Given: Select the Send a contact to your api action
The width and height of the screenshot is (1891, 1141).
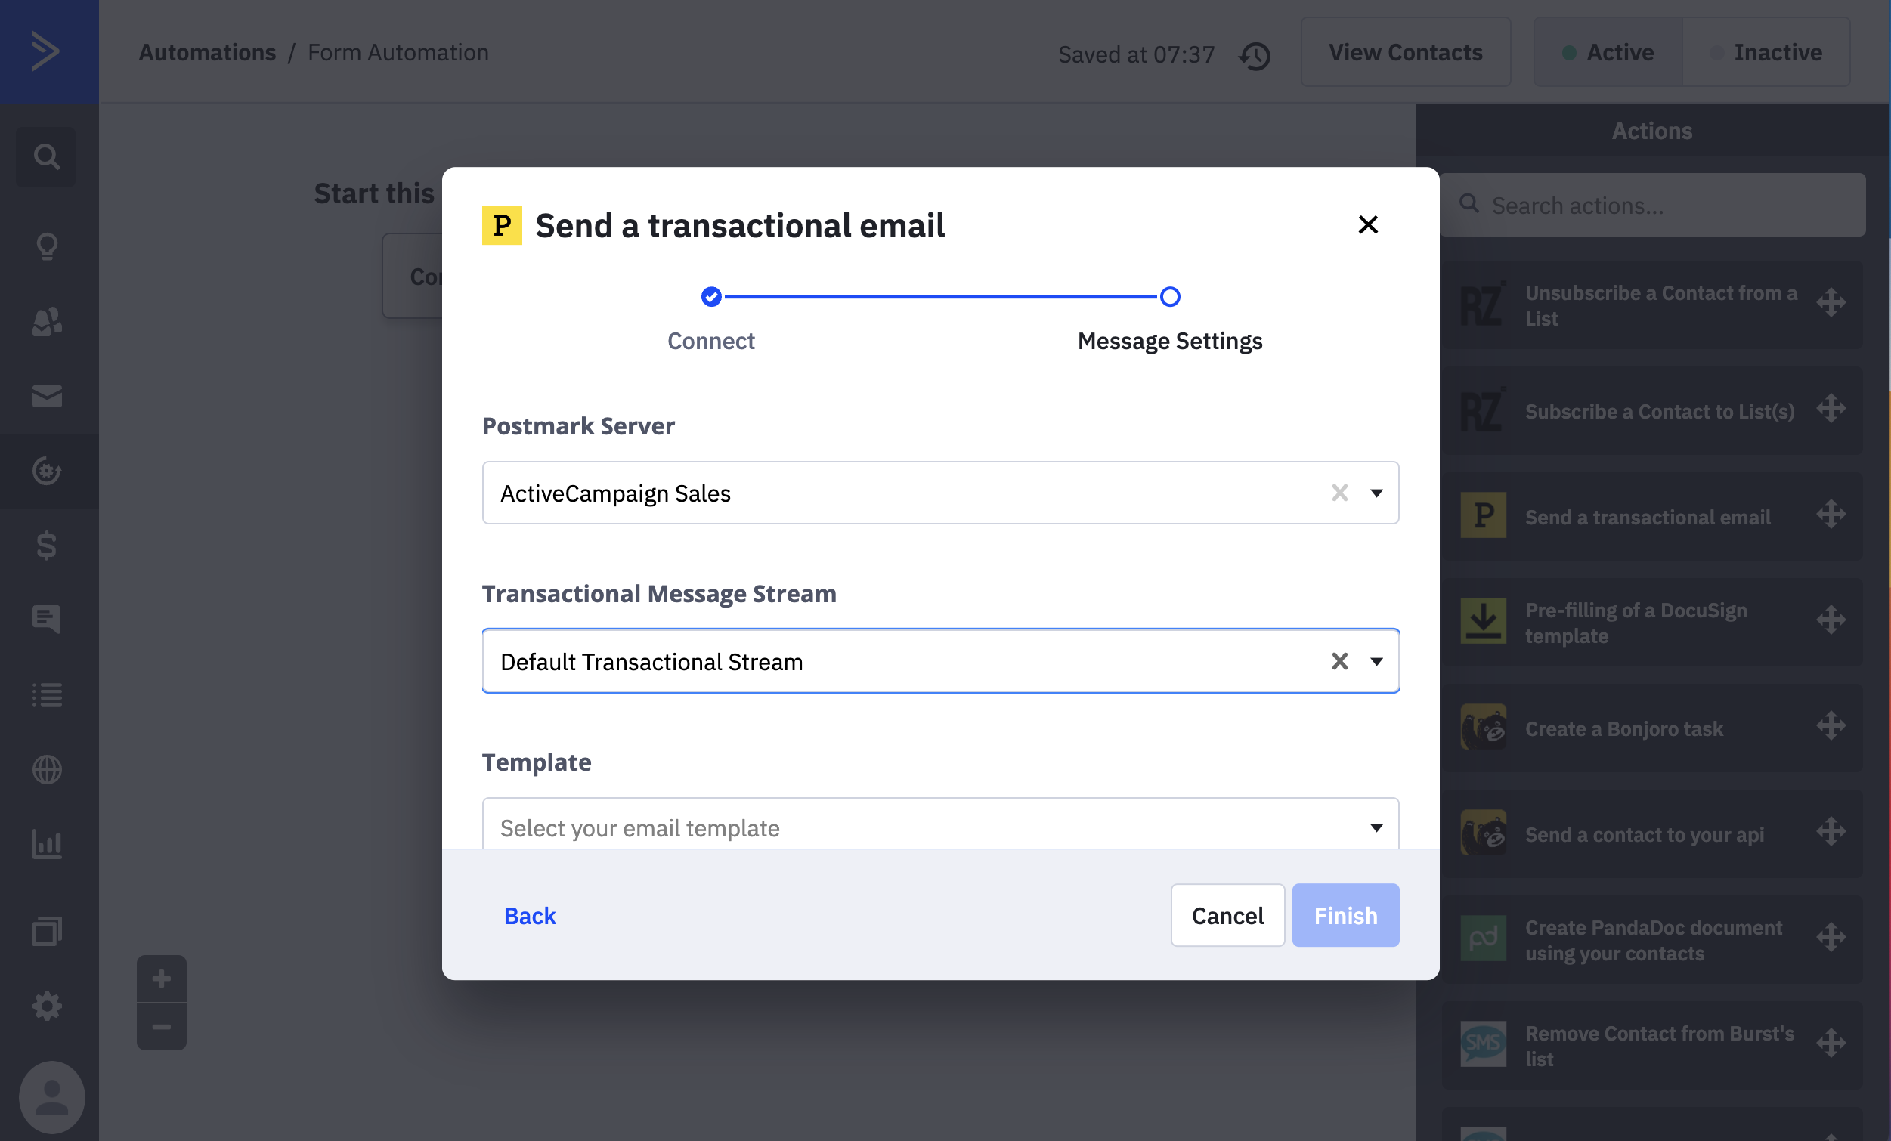Looking at the screenshot, I should click(x=1652, y=833).
